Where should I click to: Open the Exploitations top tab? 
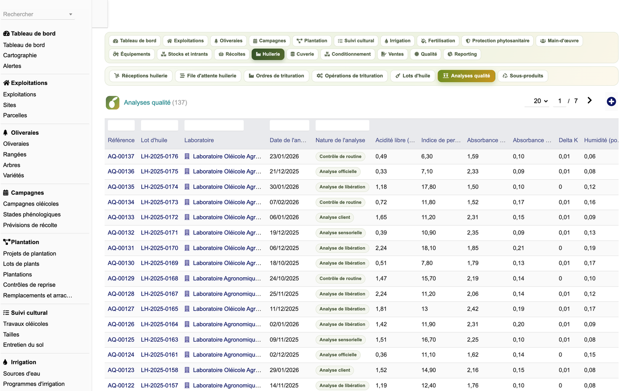185,41
